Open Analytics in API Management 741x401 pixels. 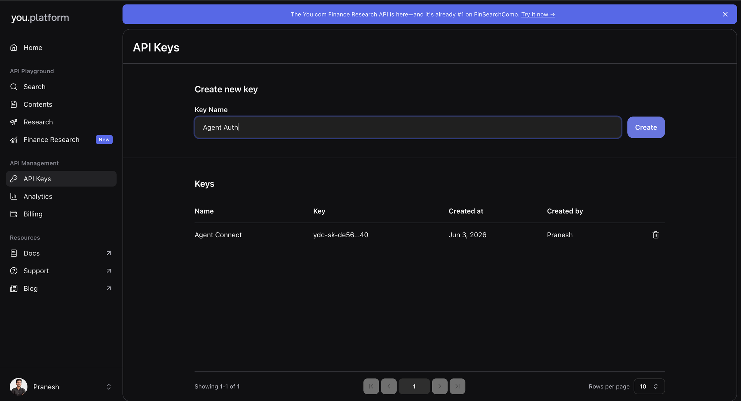(x=61, y=196)
